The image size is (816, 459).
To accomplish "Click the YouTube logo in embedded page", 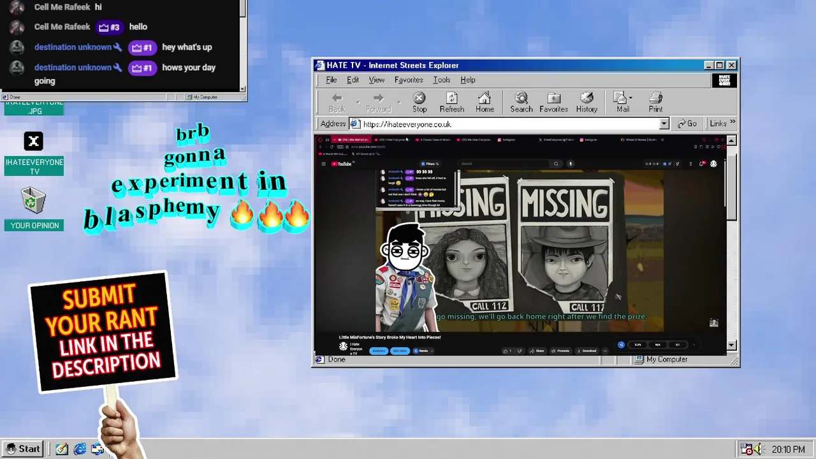I will 342,164.
